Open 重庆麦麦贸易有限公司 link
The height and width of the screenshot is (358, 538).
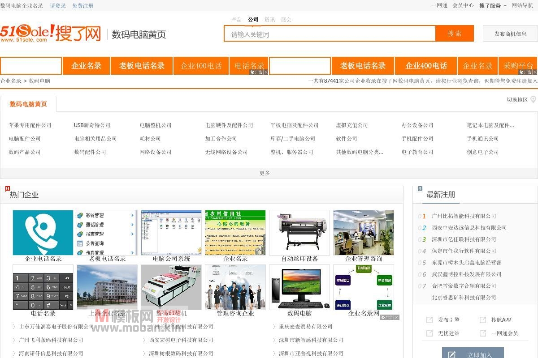tap(306, 327)
